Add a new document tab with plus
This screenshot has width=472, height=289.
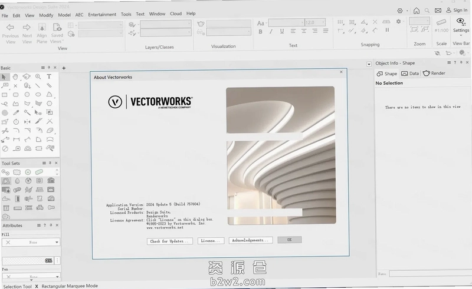click(64, 68)
